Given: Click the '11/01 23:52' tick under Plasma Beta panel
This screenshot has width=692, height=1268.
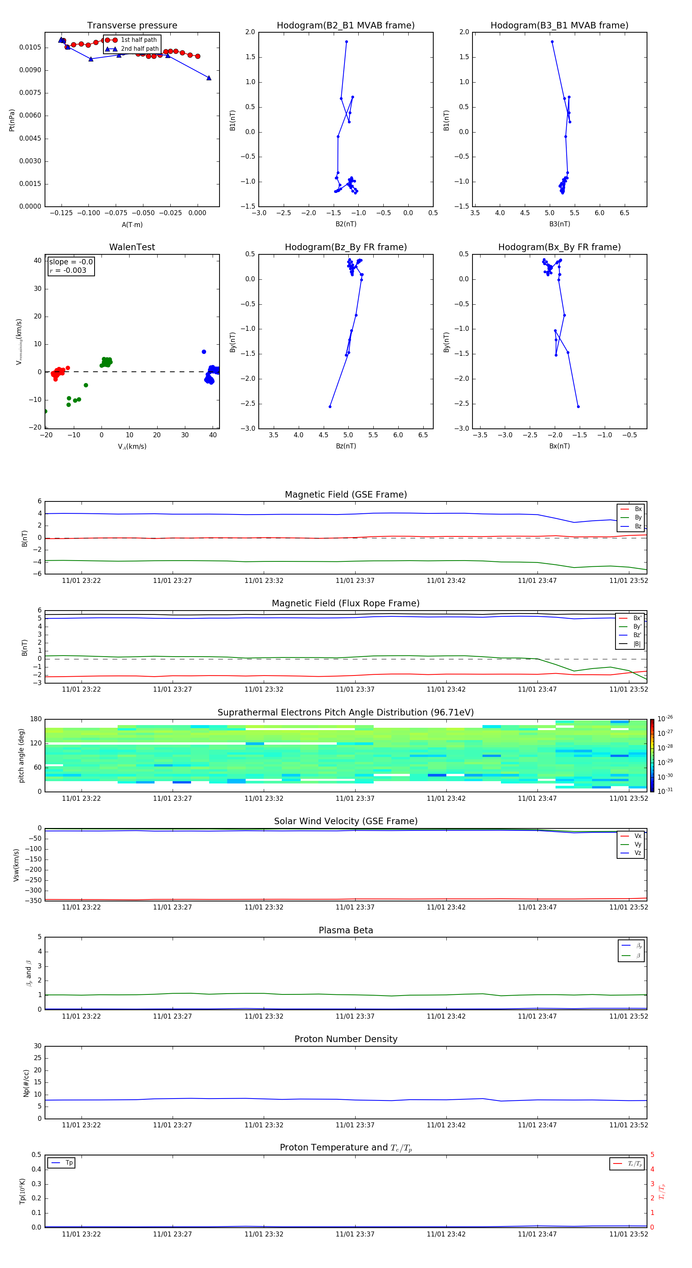Looking at the screenshot, I should (x=629, y=1016).
